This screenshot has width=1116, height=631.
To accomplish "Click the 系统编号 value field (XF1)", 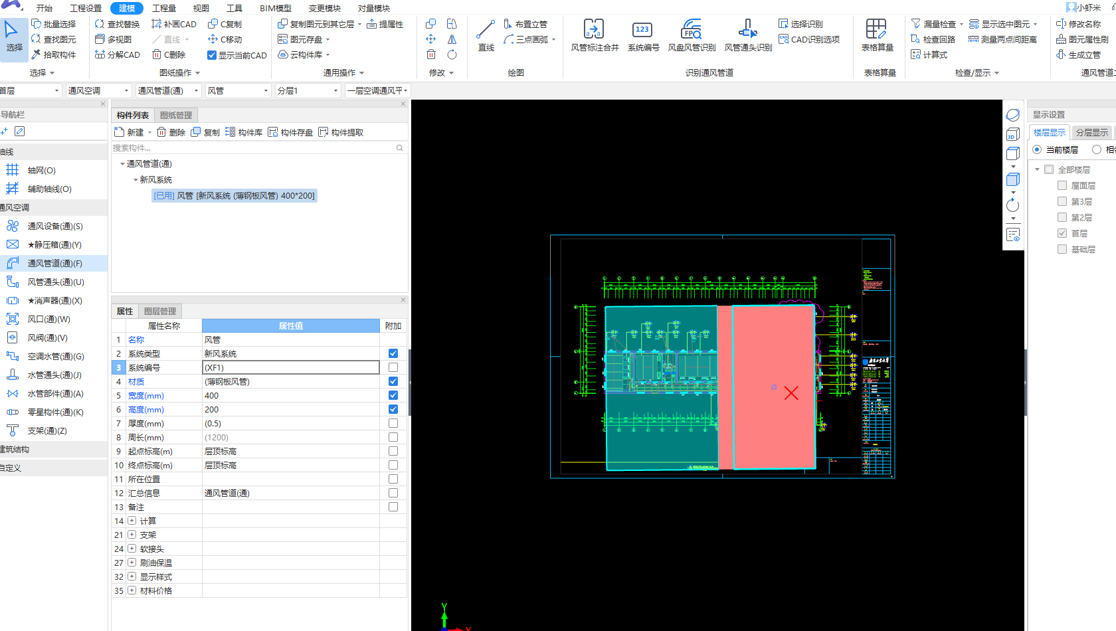I will [x=291, y=367].
